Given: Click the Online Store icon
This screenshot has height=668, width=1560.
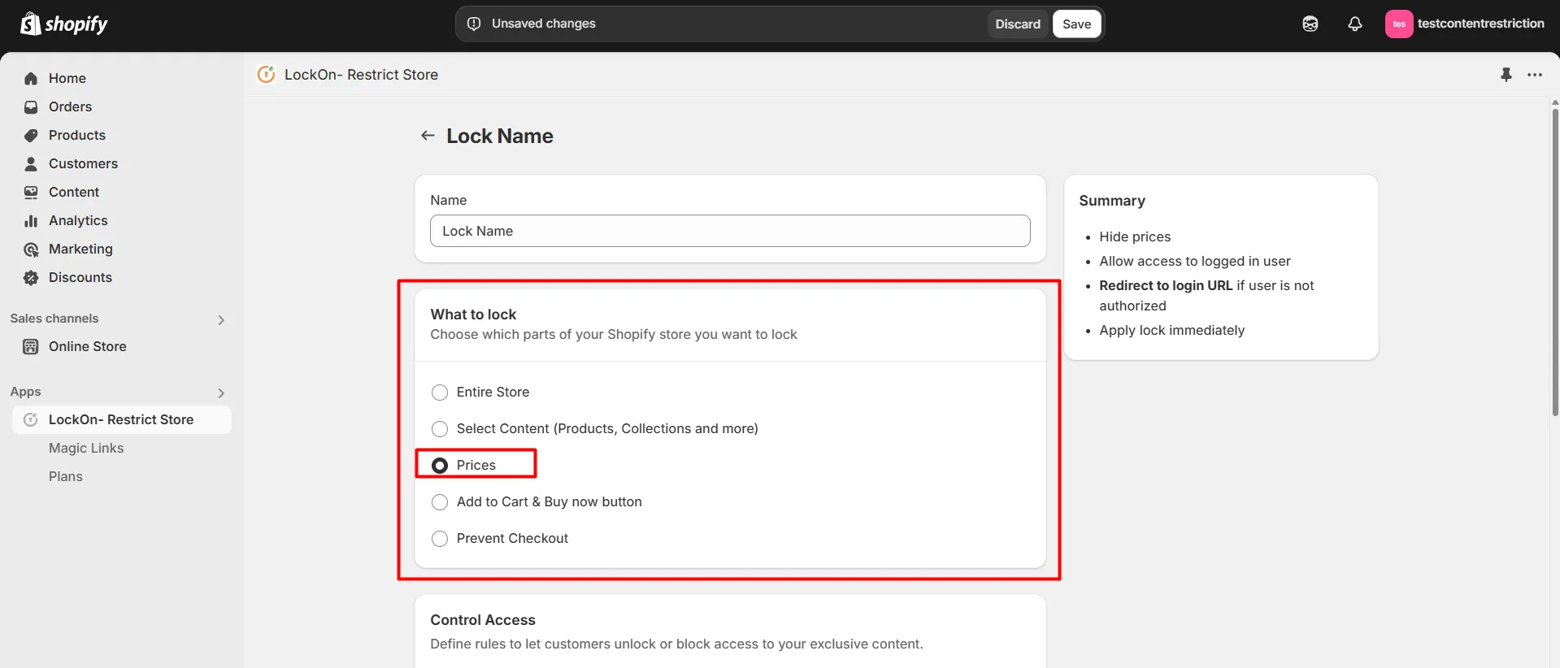Looking at the screenshot, I should tap(31, 346).
